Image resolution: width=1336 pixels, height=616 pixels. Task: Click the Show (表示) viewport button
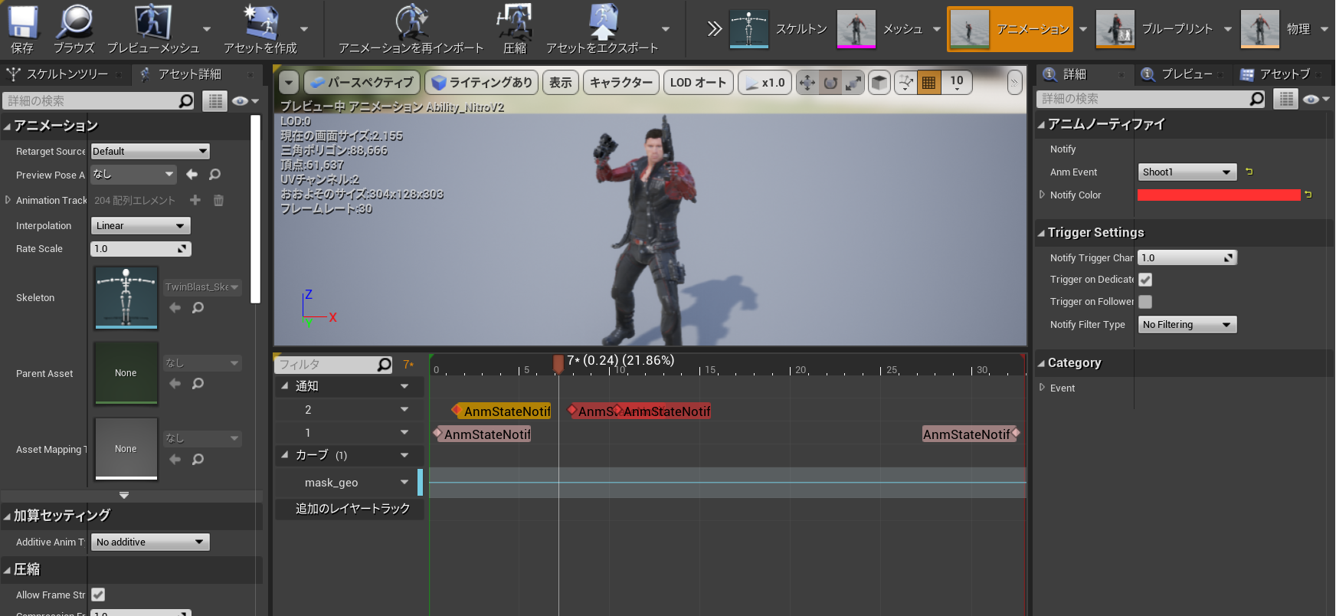click(561, 82)
